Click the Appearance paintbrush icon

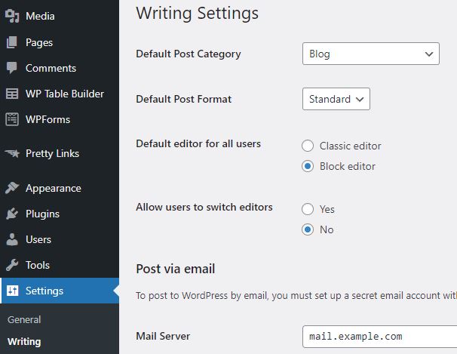click(12, 188)
